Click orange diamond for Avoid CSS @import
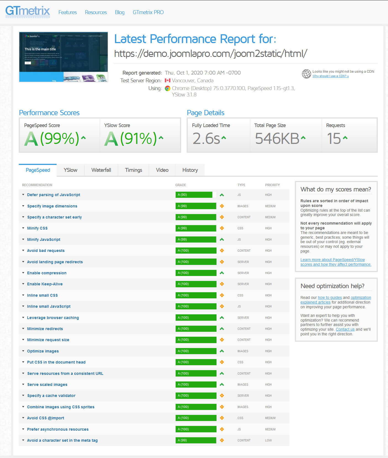This screenshot has height=458, width=388. coord(222,418)
